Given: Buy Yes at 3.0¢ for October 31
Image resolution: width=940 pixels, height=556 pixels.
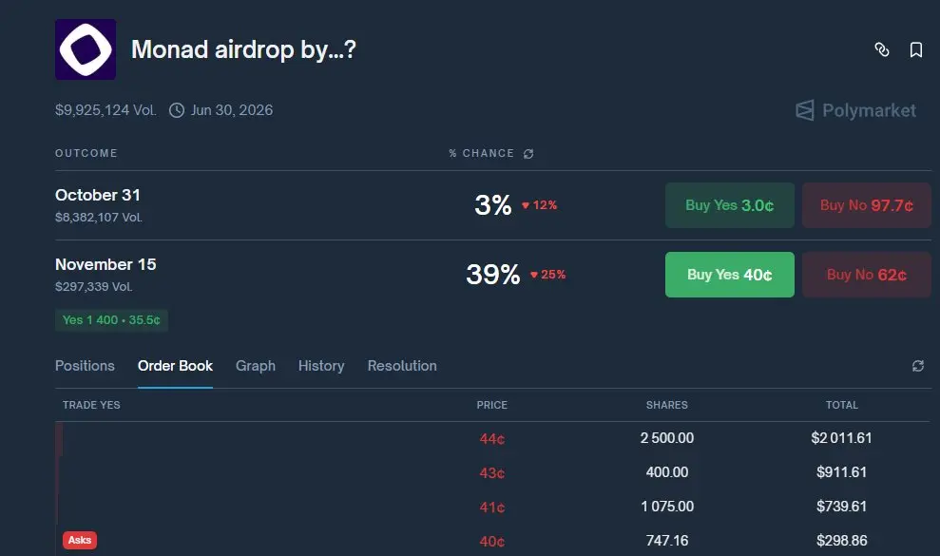Looking at the screenshot, I should click(x=729, y=205).
